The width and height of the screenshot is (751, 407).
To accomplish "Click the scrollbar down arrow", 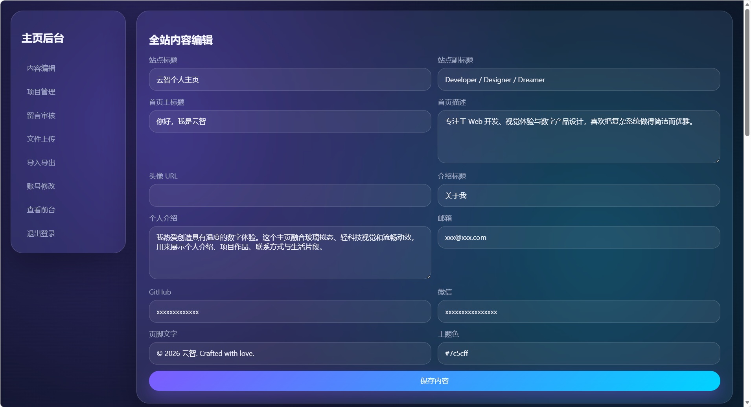I will pos(747,403).
